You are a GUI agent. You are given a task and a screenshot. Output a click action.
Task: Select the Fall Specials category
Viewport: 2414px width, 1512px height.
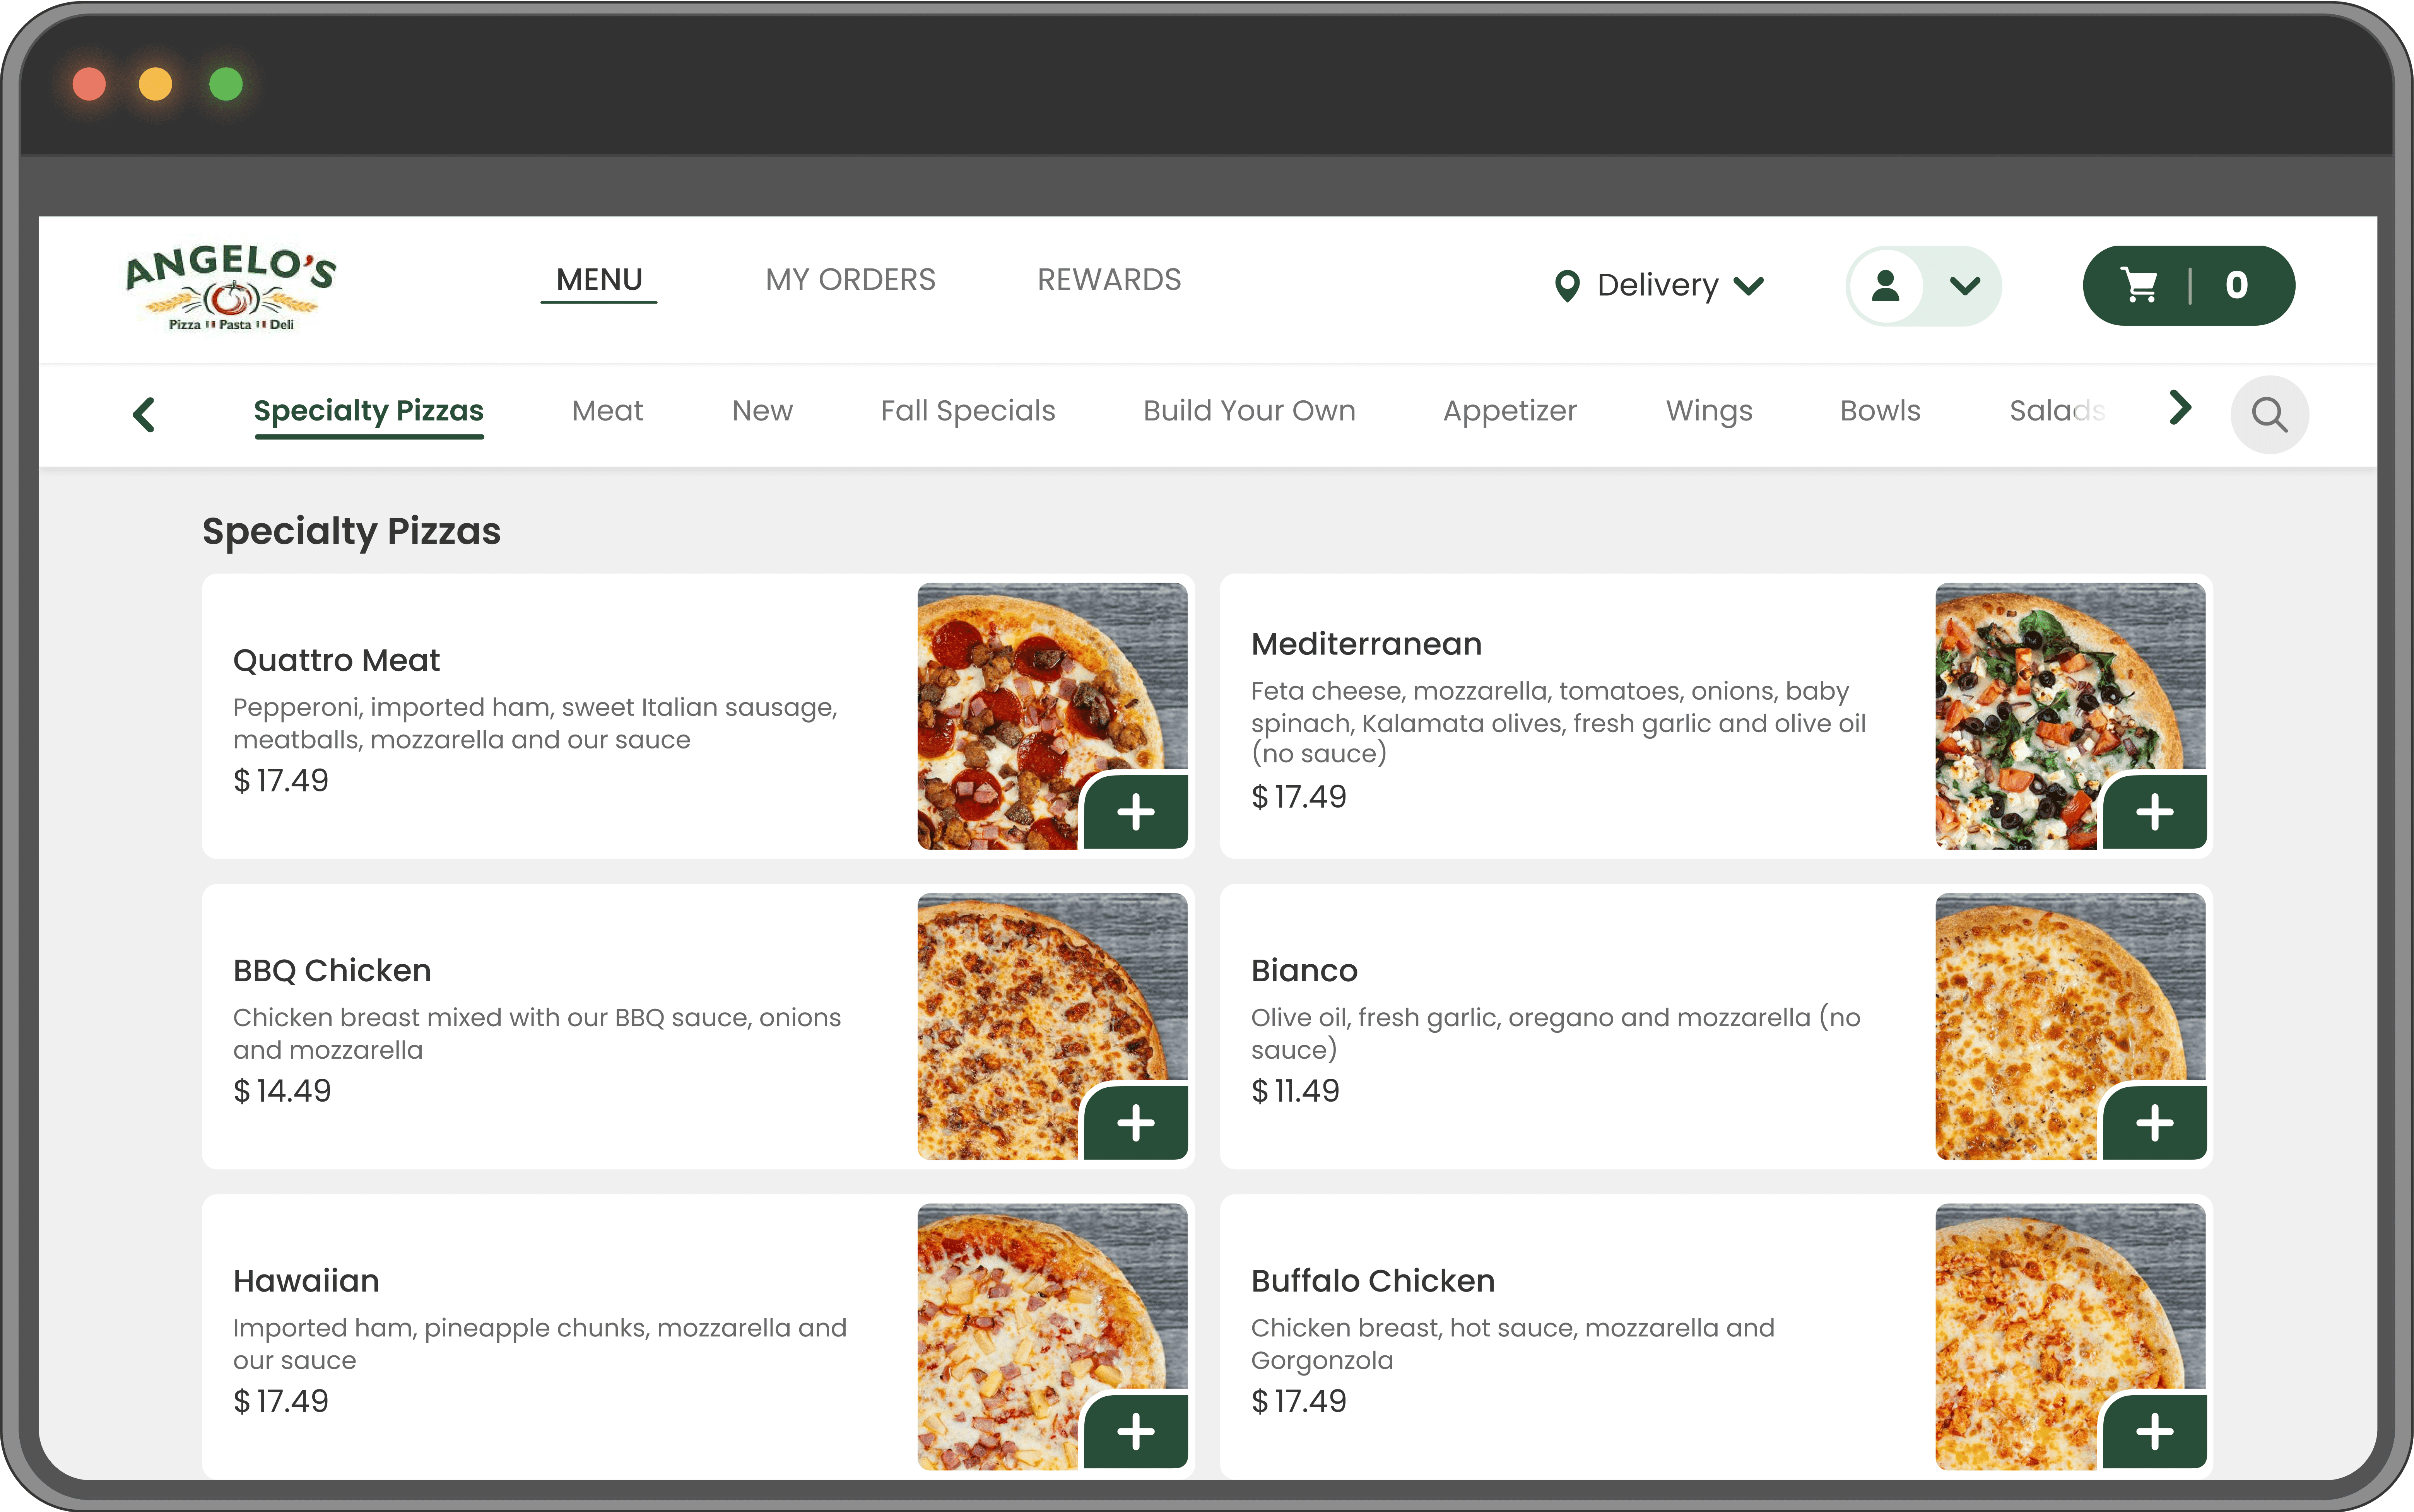pos(968,411)
